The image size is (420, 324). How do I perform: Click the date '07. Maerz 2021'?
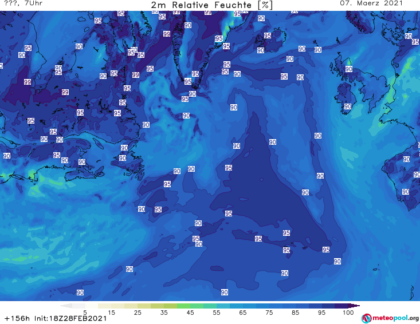click(371, 3)
